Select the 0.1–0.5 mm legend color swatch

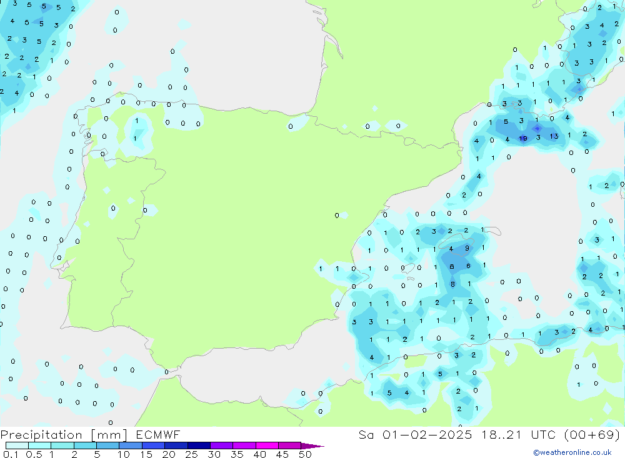point(17,446)
